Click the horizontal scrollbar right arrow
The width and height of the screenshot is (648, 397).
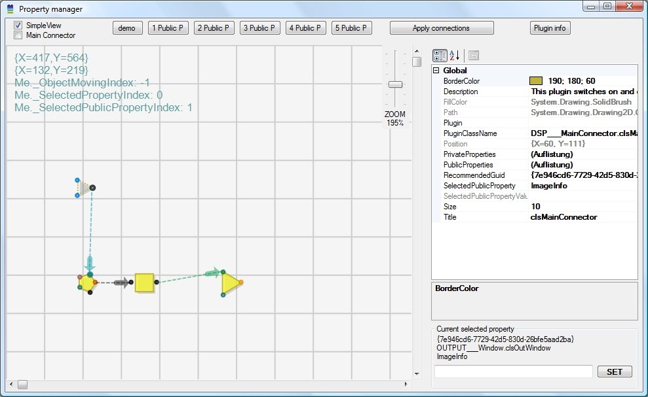pos(406,384)
